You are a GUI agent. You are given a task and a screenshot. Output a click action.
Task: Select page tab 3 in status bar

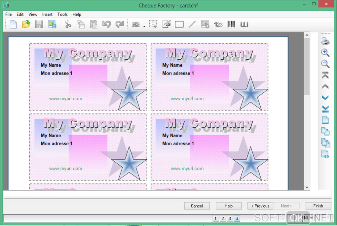coord(230,218)
